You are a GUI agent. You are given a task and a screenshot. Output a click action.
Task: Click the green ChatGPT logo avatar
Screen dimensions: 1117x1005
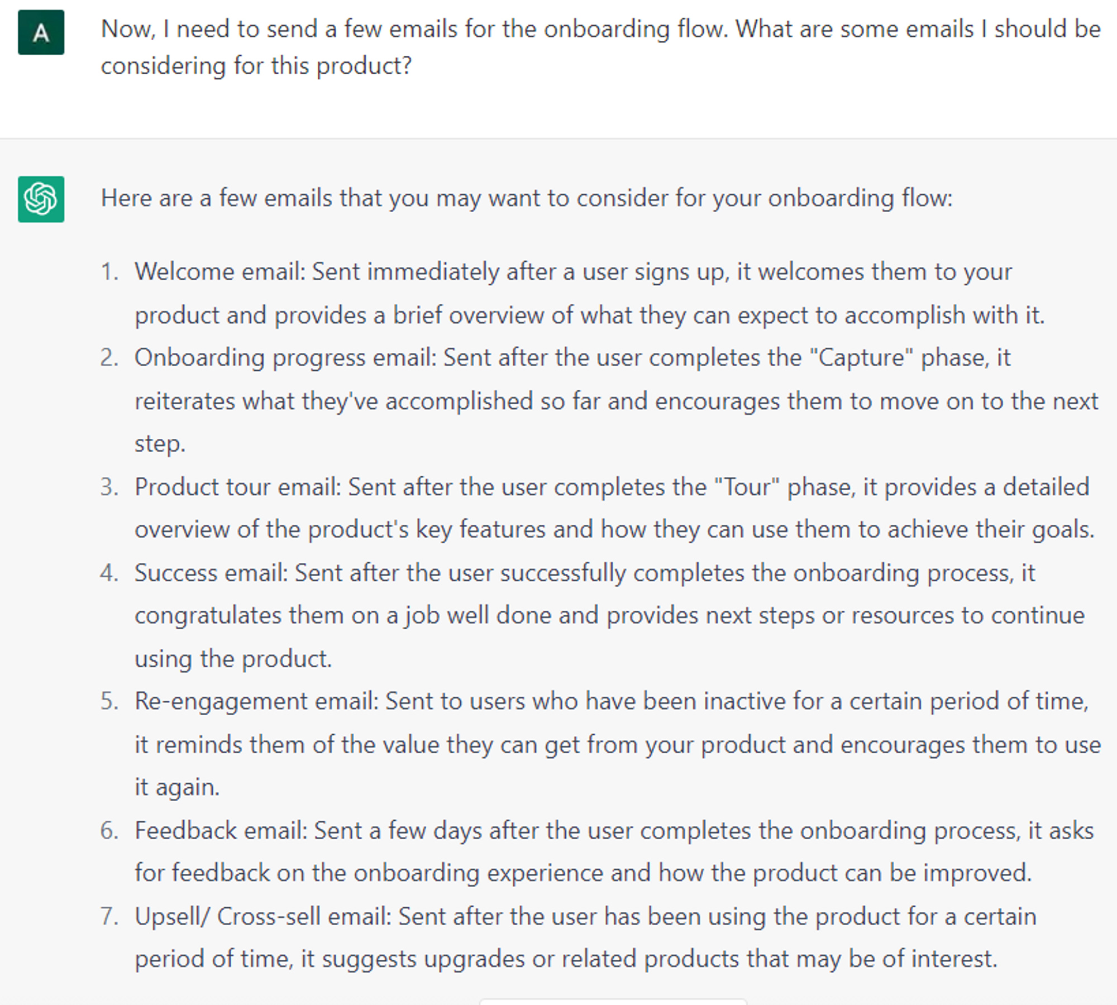pos(41,199)
